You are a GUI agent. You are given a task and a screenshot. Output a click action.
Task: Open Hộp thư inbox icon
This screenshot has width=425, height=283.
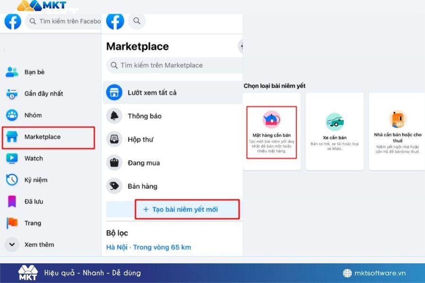click(x=114, y=140)
